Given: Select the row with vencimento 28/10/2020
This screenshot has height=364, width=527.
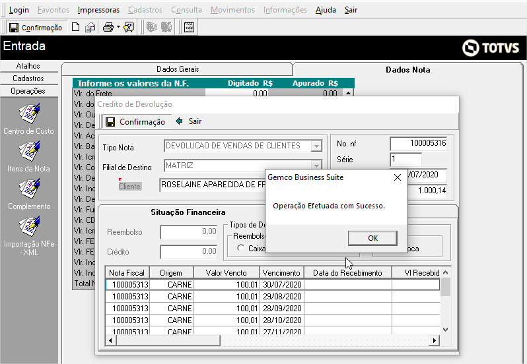Looking at the screenshot, I should point(272,320).
